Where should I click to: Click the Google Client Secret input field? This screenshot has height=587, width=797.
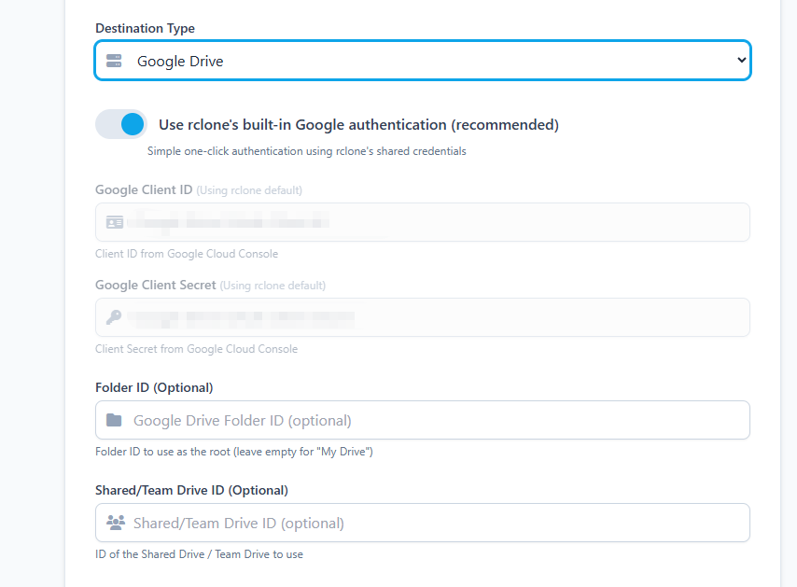click(x=423, y=317)
